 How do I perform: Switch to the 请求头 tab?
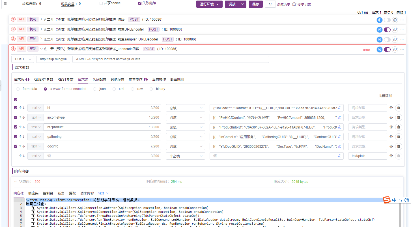click(22, 80)
